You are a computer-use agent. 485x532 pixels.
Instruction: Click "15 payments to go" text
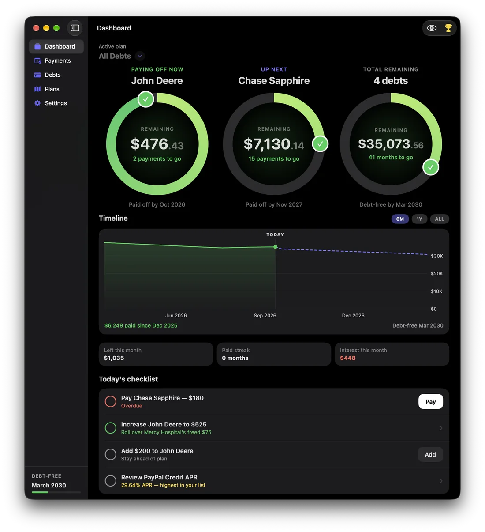pos(274,158)
